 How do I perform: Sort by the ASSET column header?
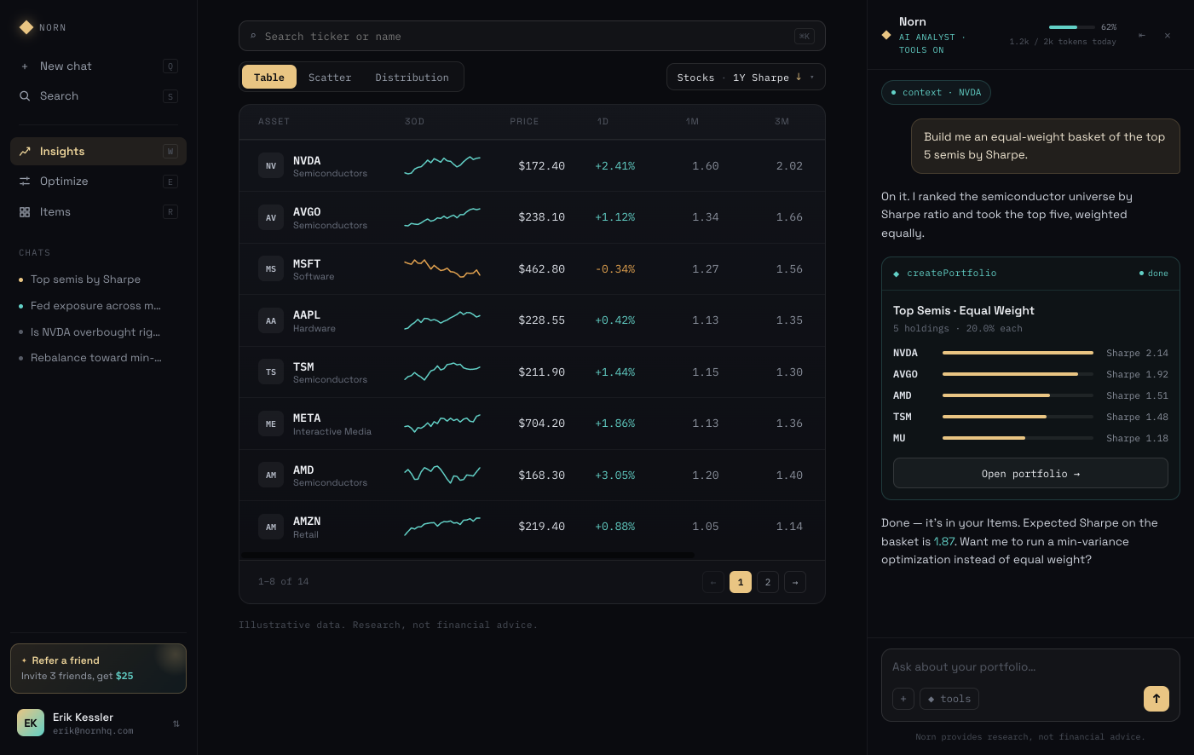coord(274,122)
